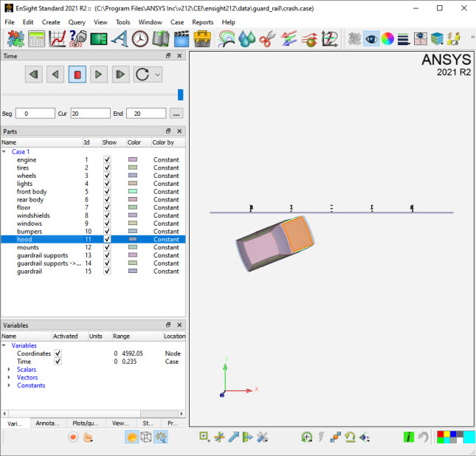The height and width of the screenshot is (456, 476).
Task: Click the Cur time step field
Action: [x=91, y=114]
